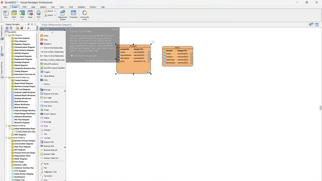Collapse the Requirements Capturing tree node
This screenshot has height=181, width=322.
7,77
